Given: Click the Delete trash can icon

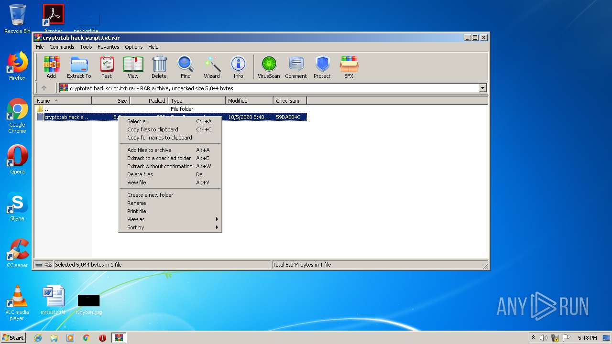Looking at the screenshot, I should [x=159, y=67].
